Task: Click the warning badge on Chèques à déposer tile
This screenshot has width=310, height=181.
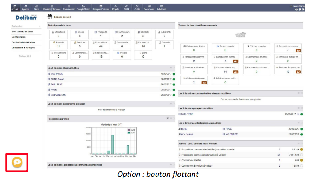Action: click(204, 83)
